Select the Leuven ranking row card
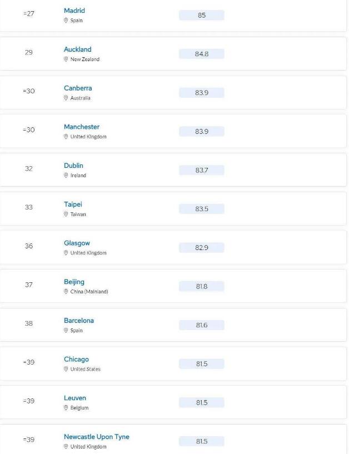349x454 pixels. (x=173, y=402)
